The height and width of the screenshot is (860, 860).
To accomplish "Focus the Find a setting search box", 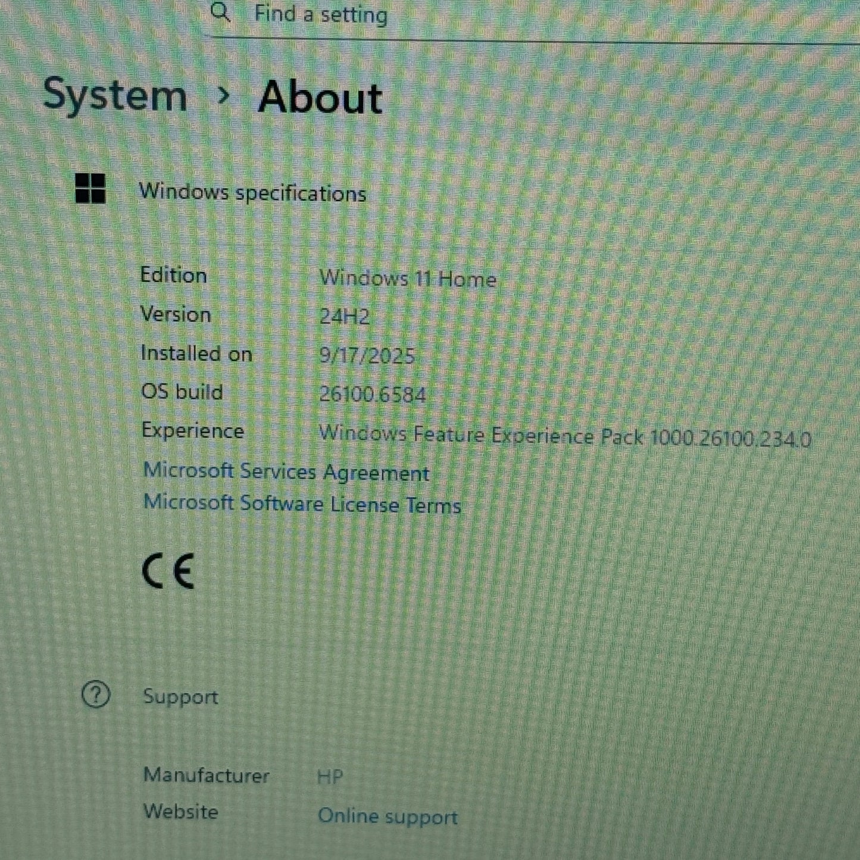I will [417, 14].
